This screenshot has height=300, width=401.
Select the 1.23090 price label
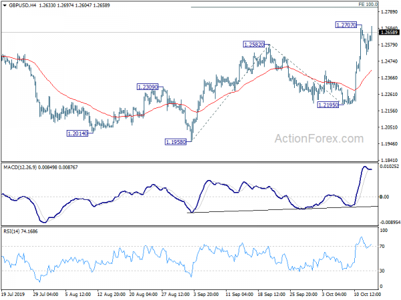click(x=148, y=87)
